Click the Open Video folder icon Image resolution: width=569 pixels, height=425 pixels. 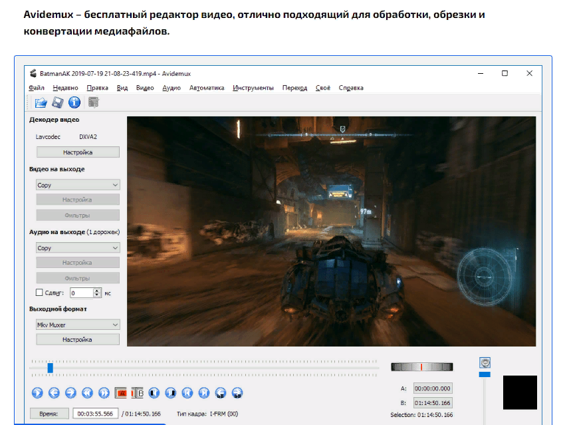[41, 102]
